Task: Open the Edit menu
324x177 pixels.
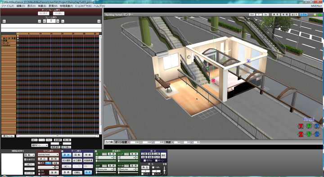Action: pos(21,6)
